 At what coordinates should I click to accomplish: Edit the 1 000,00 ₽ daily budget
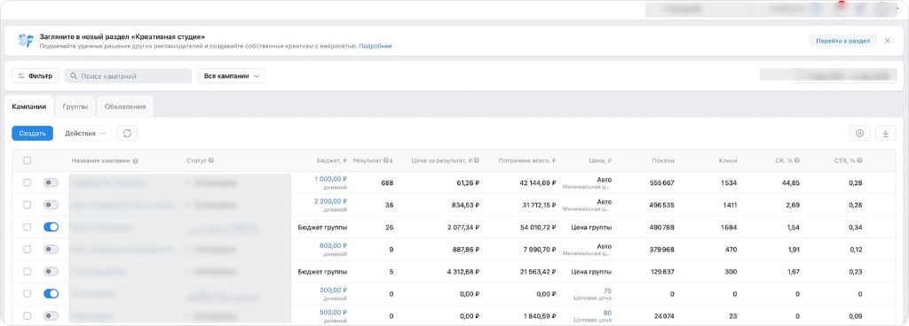[x=330, y=179]
